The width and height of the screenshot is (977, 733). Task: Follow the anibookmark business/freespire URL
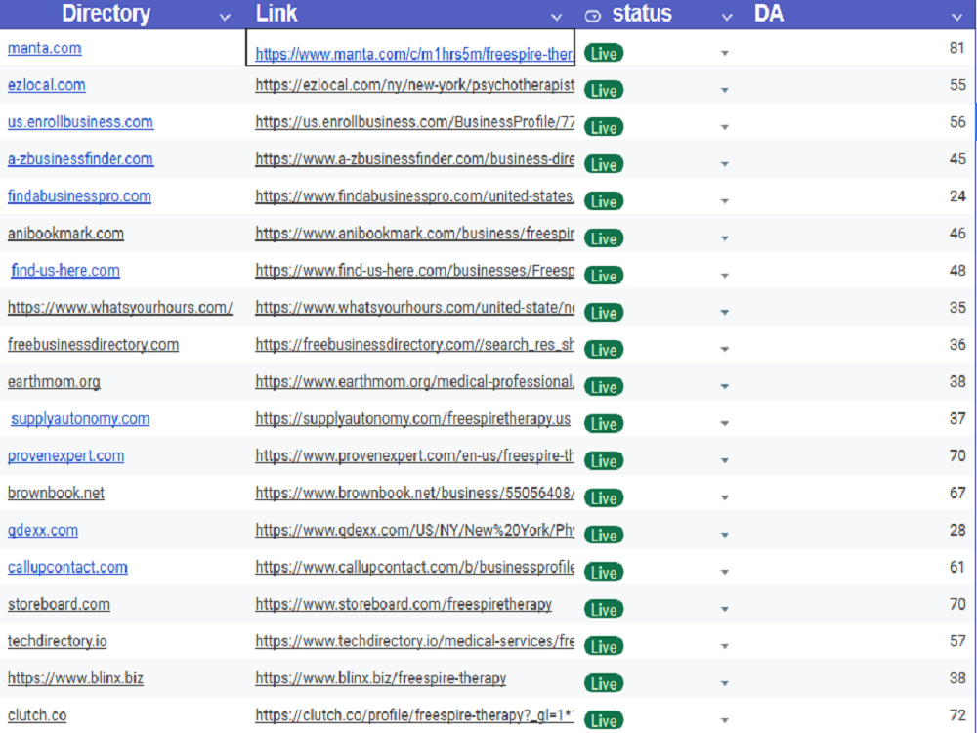[x=414, y=234]
